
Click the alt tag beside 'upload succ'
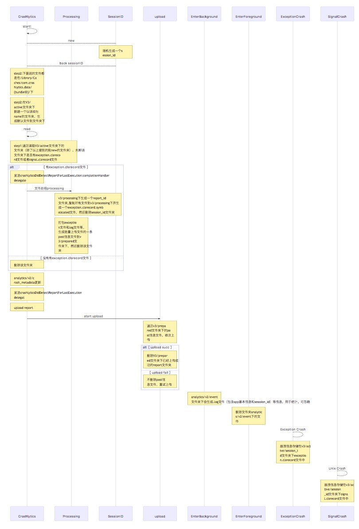145,347
